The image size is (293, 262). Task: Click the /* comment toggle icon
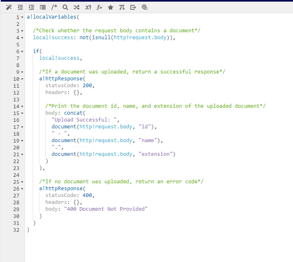[54, 7]
